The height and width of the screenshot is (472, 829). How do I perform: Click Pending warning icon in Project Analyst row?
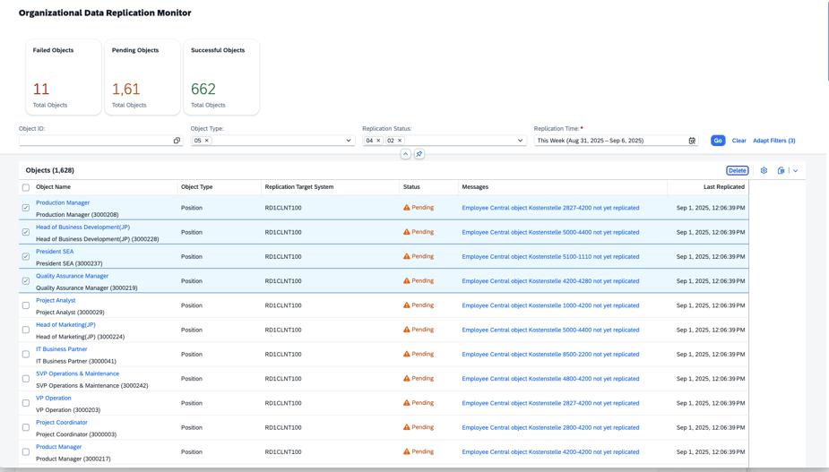pos(407,305)
